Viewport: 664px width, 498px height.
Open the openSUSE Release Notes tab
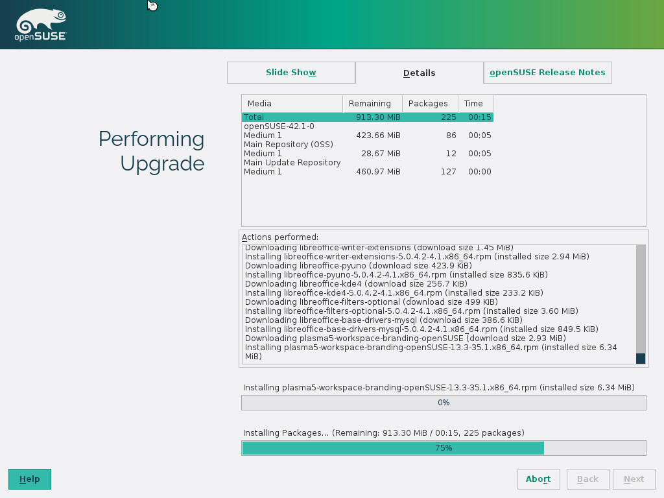click(x=547, y=73)
